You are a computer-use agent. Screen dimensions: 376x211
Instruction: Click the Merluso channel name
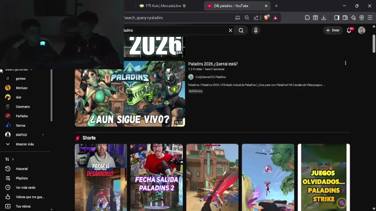point(21,88)
